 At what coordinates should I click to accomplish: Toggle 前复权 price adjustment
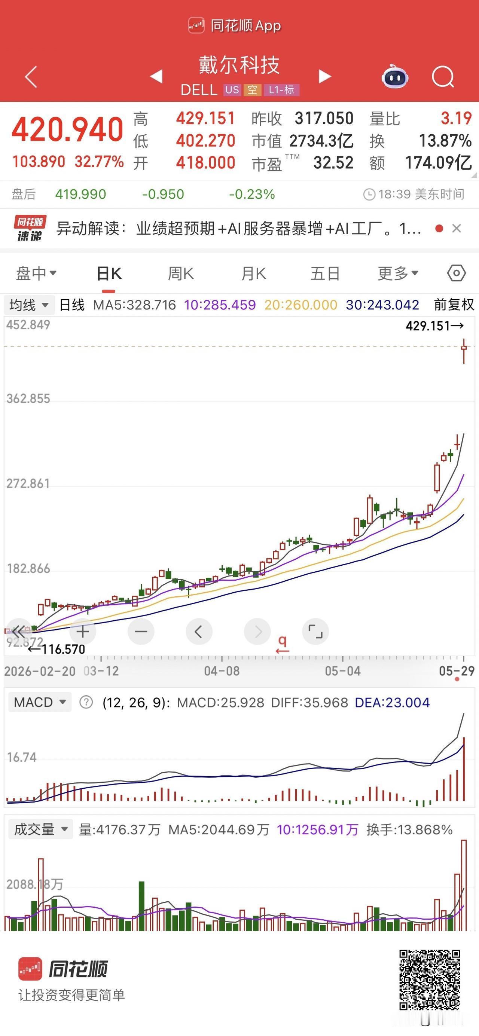[454, 305]
